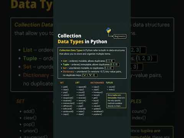Click the LIST column heading
The image size is (184, 138).
[x=77, y=83]
